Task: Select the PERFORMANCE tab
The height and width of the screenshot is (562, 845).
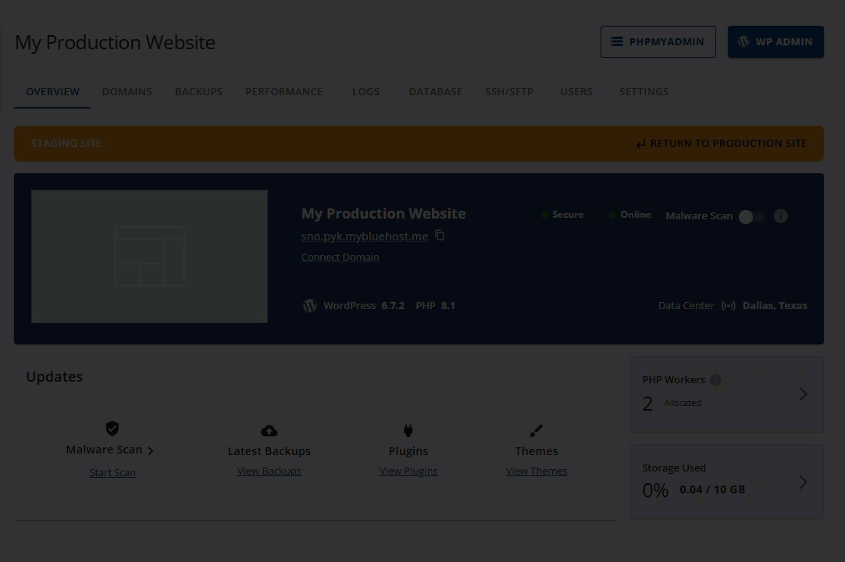Action: [x=284, y=91]
